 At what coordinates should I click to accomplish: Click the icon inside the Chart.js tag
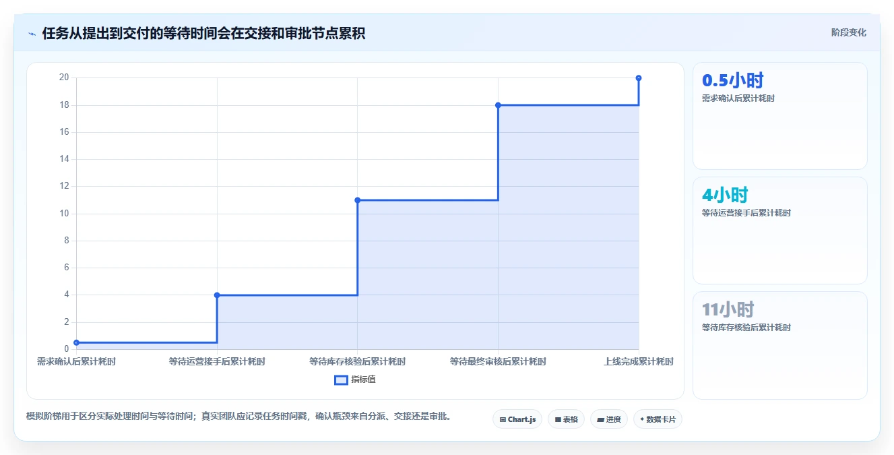pos(503,419)
